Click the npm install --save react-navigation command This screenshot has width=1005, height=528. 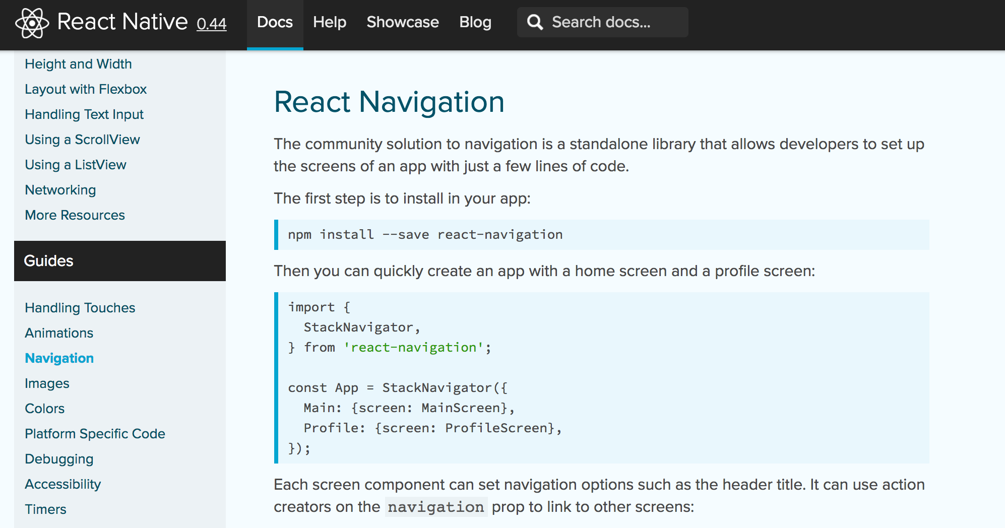click(425, 235)
